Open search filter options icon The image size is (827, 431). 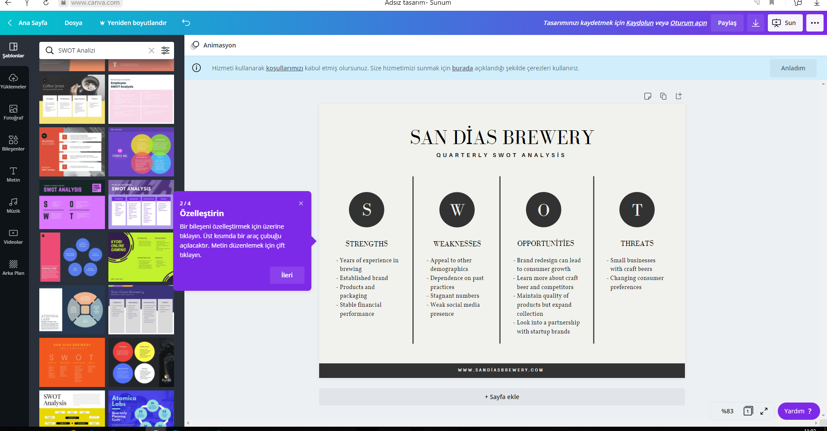(x=165, y=50)
